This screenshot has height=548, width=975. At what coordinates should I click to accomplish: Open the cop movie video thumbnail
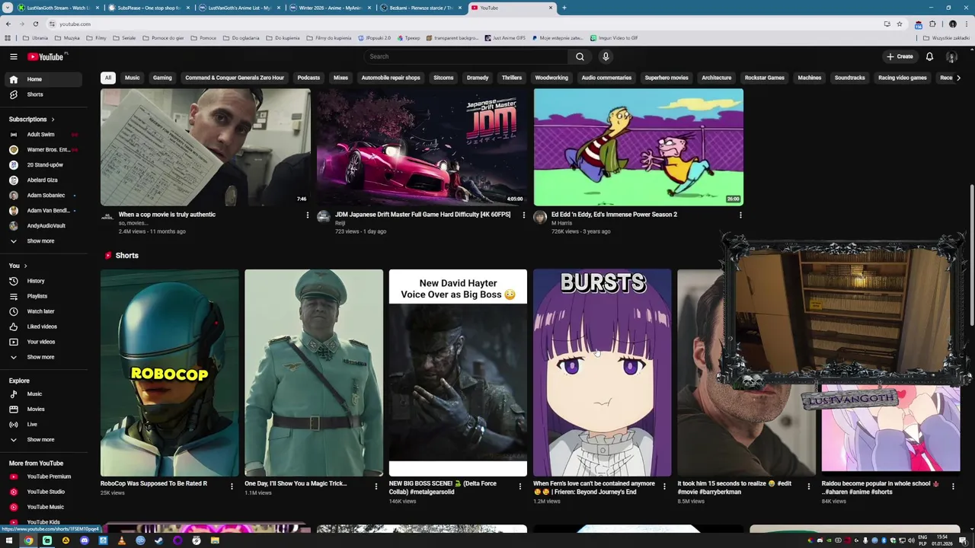pyautogui.click(x=206, y=147)
